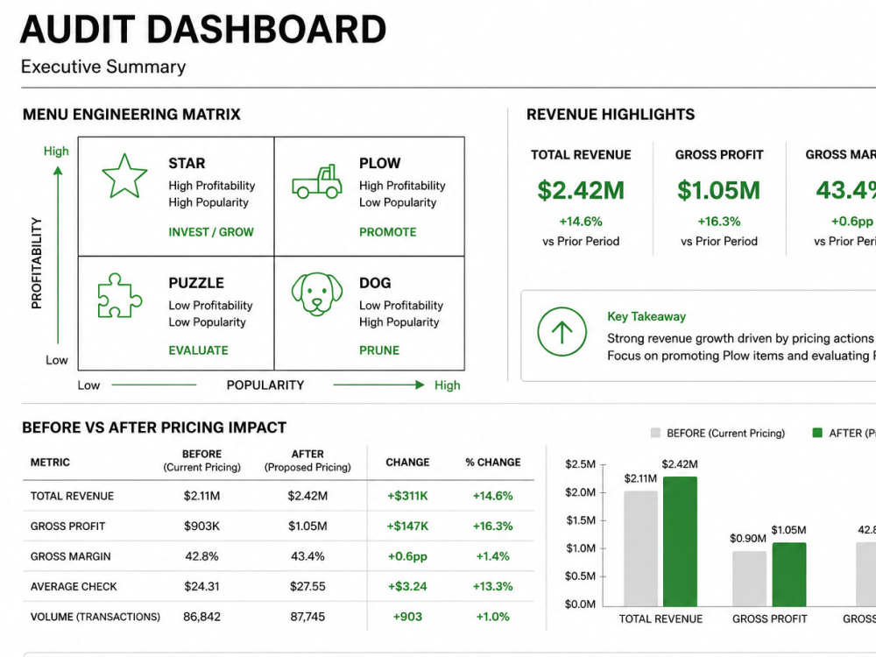This screenshot has height=657, width=876.
Task: Click the +1.4% percent change cell
Action: 492,556
